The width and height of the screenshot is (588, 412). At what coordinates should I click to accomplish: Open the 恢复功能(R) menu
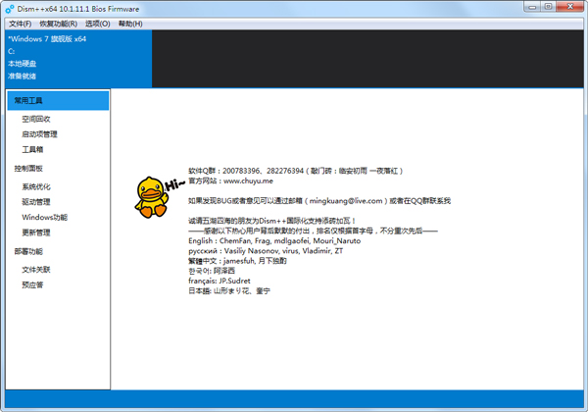pyautogui.click(x=59, y=24)
